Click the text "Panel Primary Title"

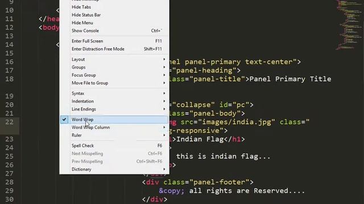291,79
